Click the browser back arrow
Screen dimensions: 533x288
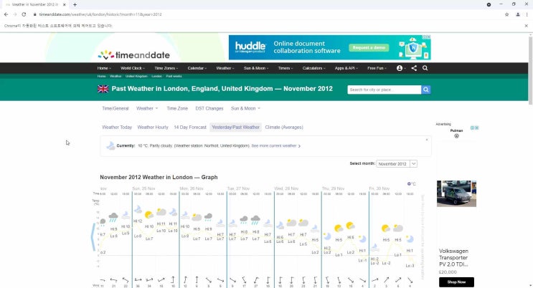(6, 14)
